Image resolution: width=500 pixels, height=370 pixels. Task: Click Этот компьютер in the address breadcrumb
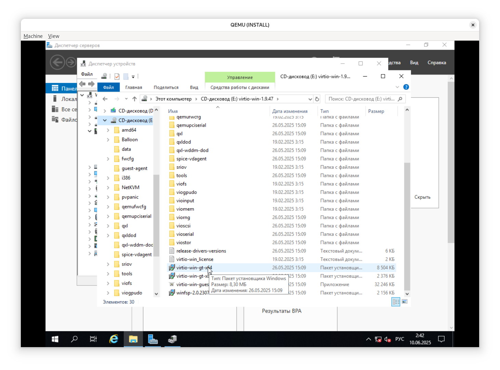(173, 99)
